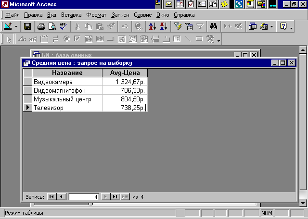The image size is (308, 219).
Task: Select the Видеокамера cell
Action: 67,82
